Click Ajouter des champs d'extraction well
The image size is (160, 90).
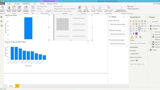138,64
